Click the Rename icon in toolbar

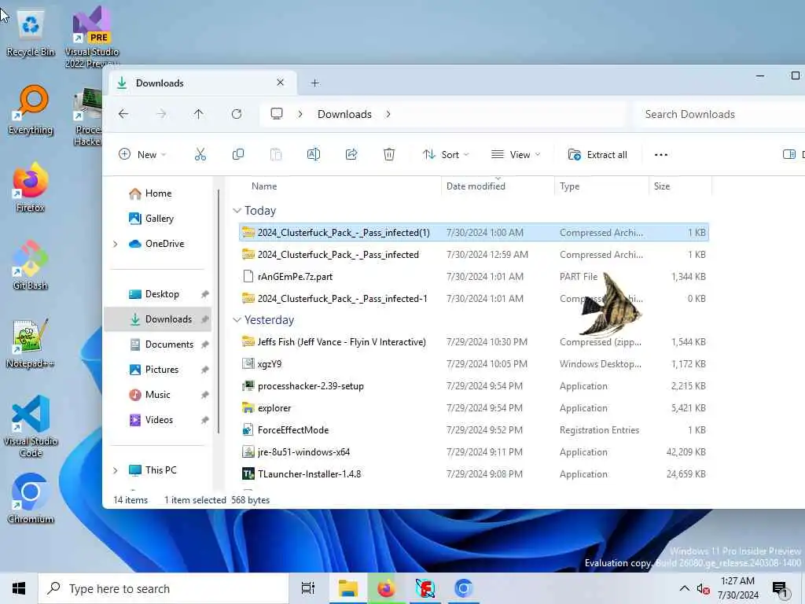314,155
